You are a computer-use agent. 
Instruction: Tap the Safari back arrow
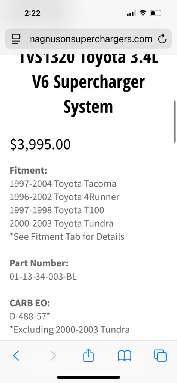click(16, 355)
